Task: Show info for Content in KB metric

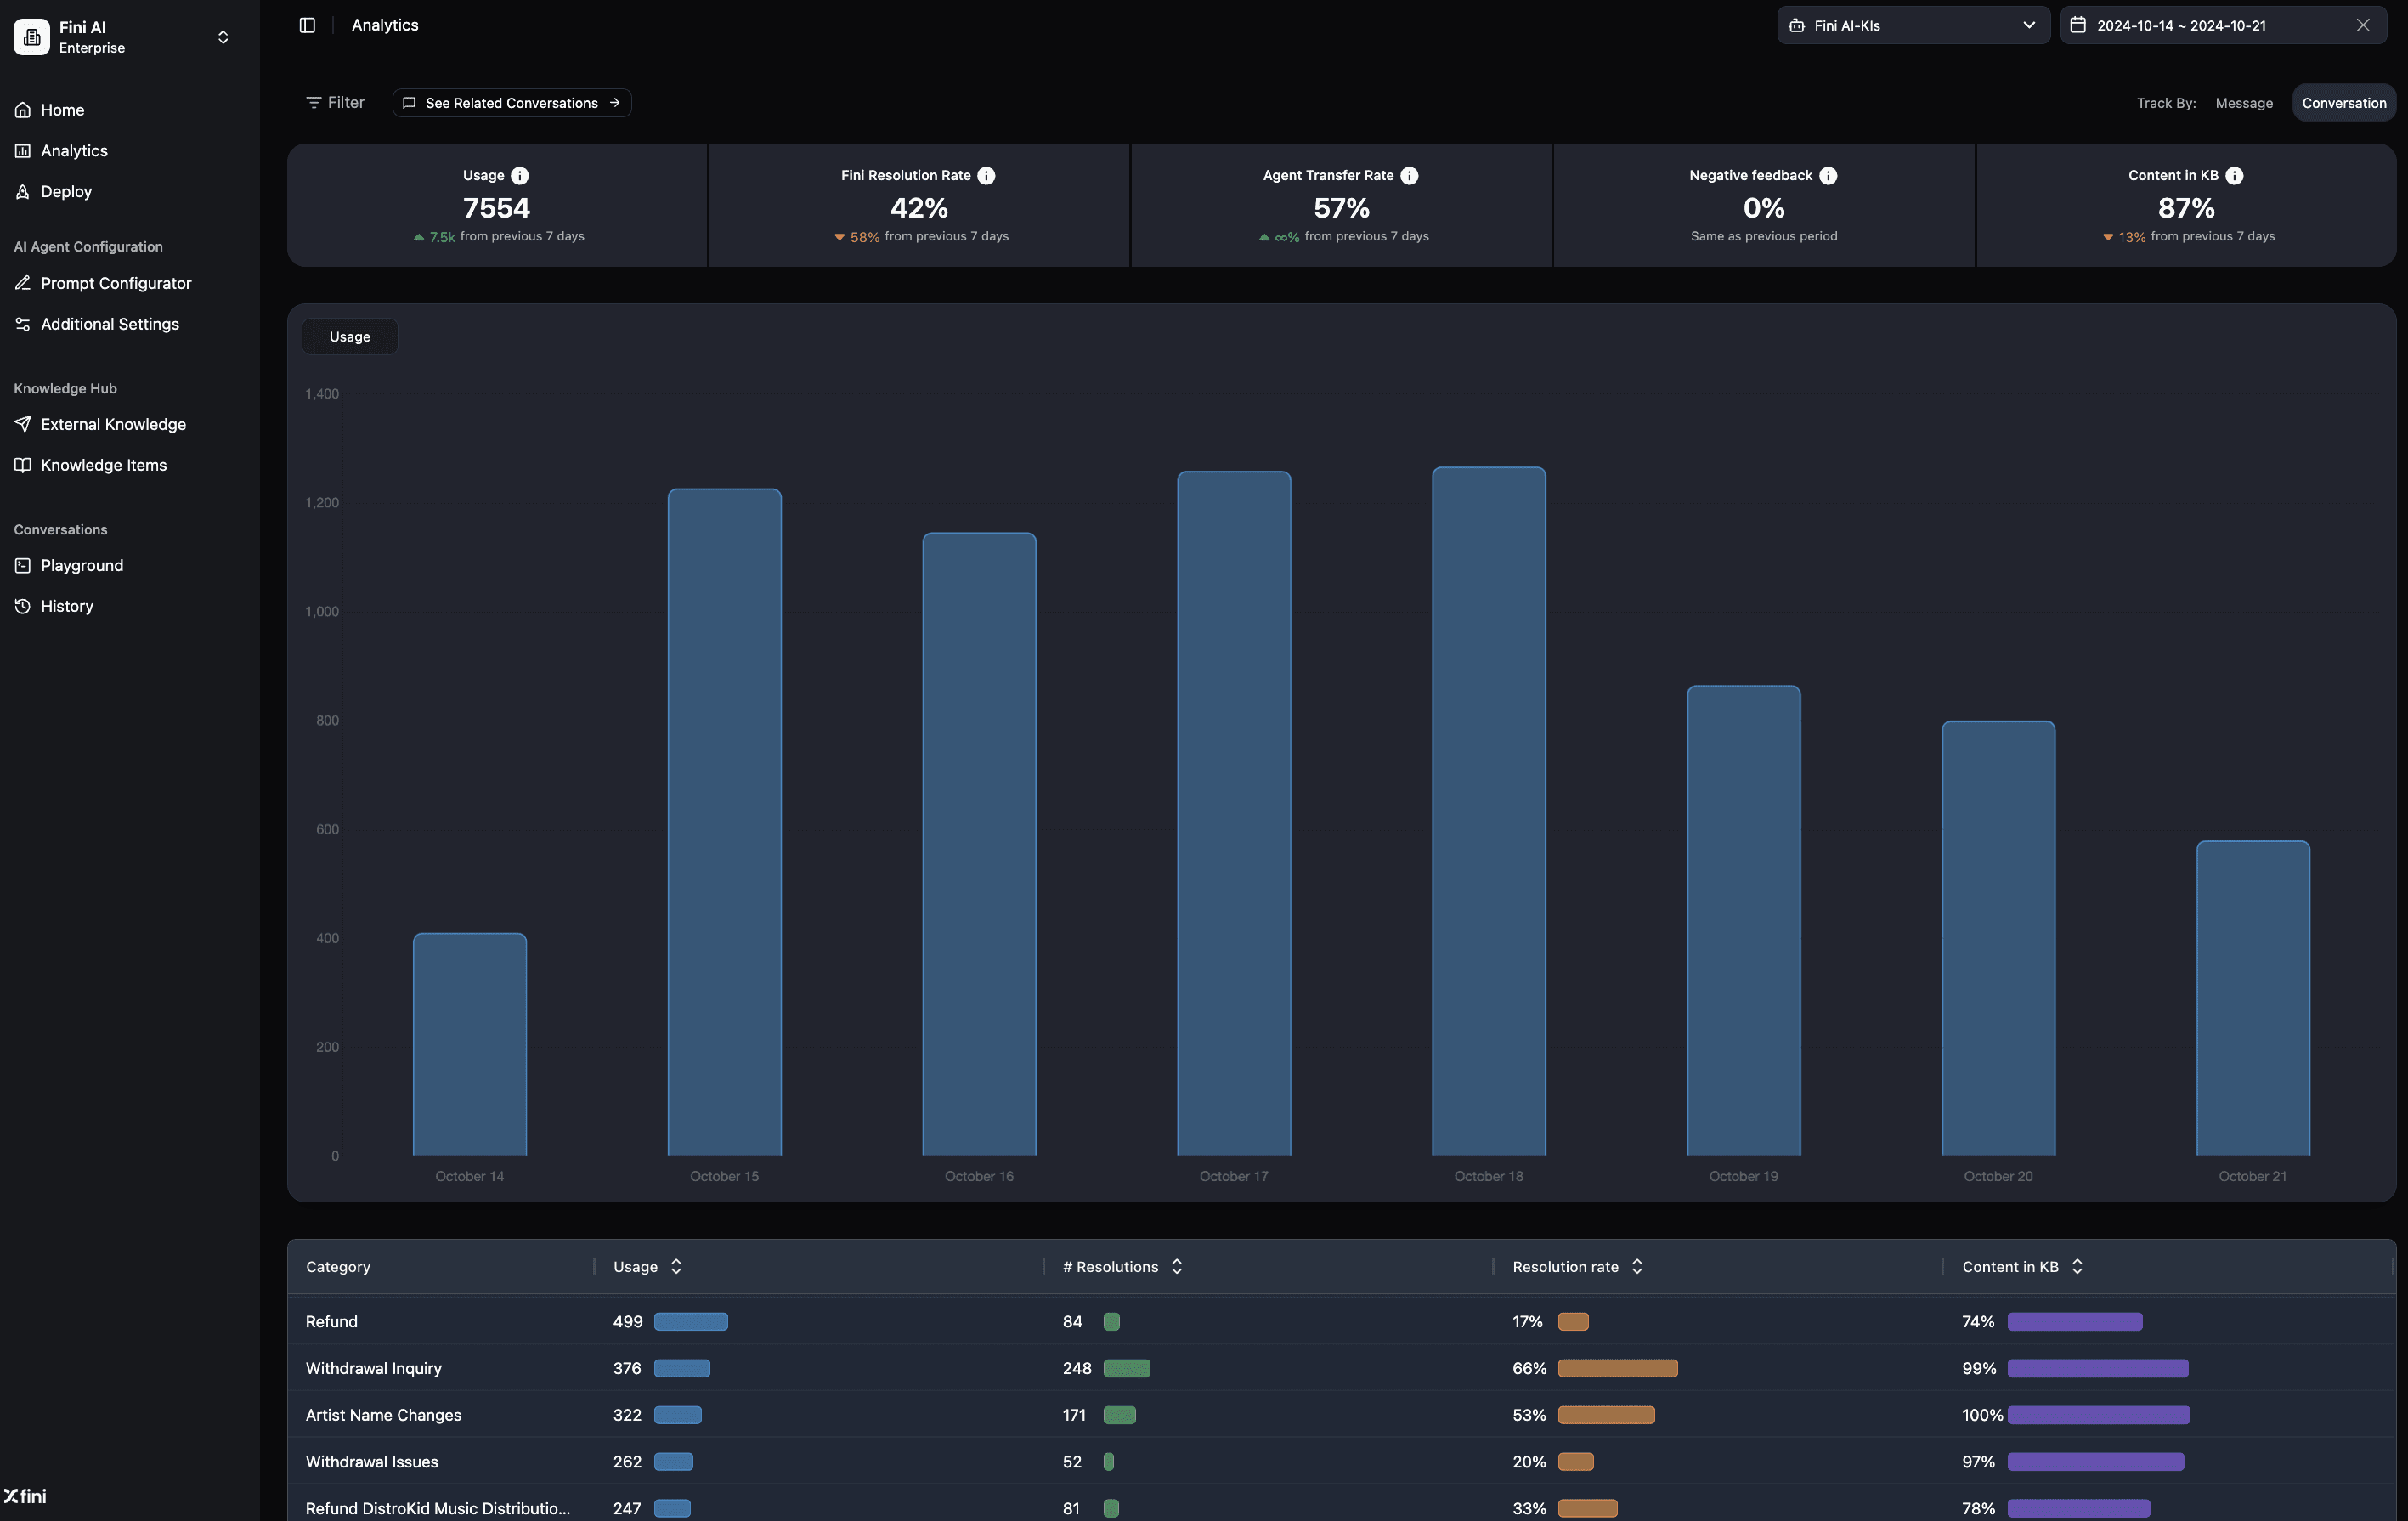Action: tap(2234, 176)
